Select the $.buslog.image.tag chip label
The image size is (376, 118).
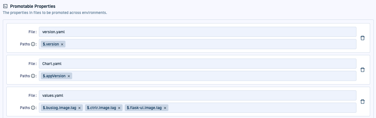point(59,108)
